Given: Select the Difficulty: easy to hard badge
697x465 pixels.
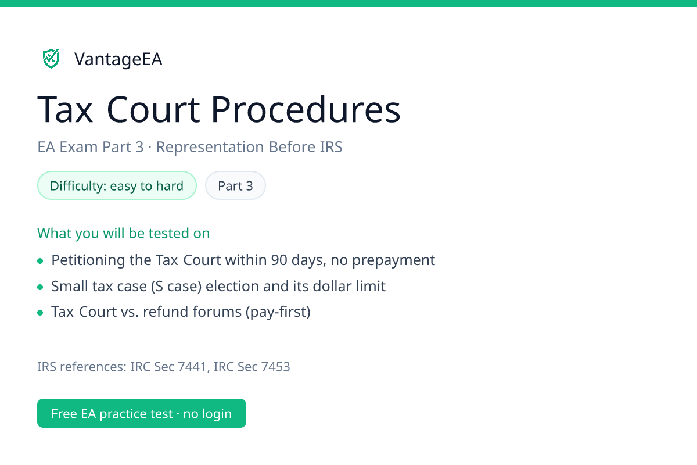Looking at the screenshot, I should click(117, 185).
